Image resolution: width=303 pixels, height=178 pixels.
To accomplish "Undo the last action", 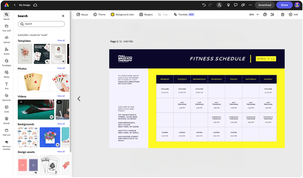I will [204, 5].
